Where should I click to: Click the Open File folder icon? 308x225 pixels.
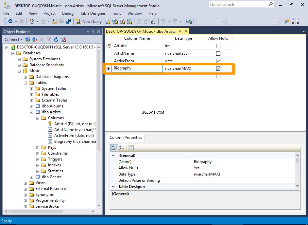tap(54, 21)
